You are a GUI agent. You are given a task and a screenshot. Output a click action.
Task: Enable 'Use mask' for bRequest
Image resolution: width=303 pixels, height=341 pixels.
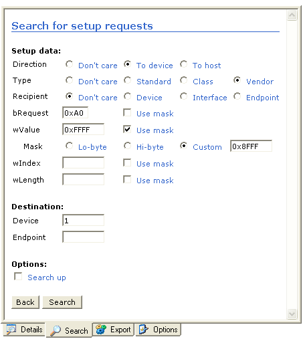[127, 112]
